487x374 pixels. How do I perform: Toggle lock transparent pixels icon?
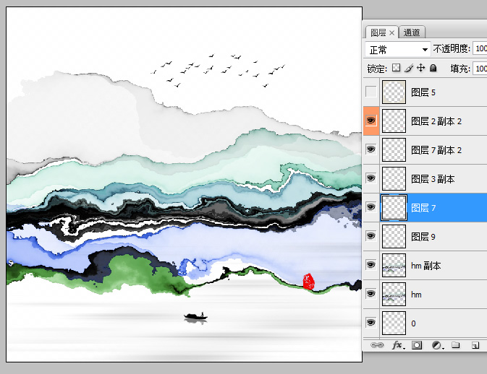[396, 68]
